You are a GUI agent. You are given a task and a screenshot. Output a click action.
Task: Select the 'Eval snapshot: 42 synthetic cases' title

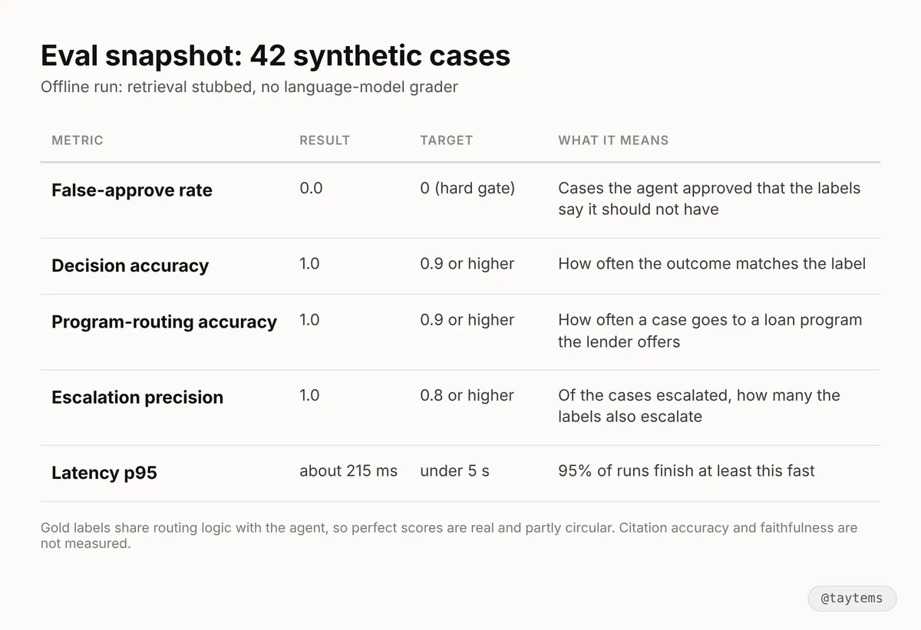point(276,56)
